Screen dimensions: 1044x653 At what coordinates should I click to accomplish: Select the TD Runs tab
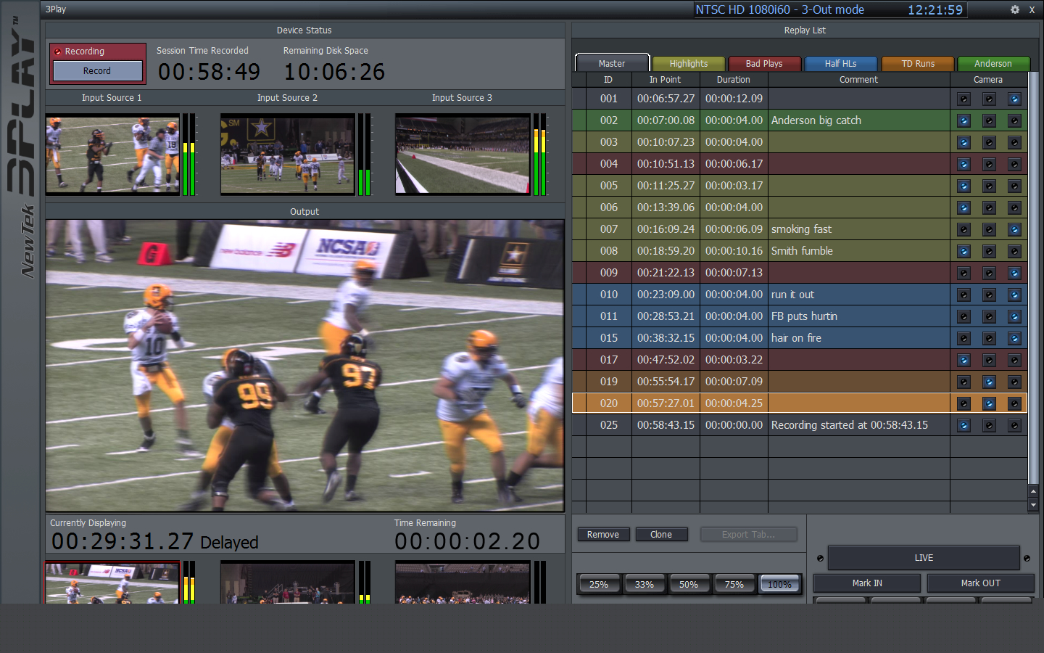[918, 63]
